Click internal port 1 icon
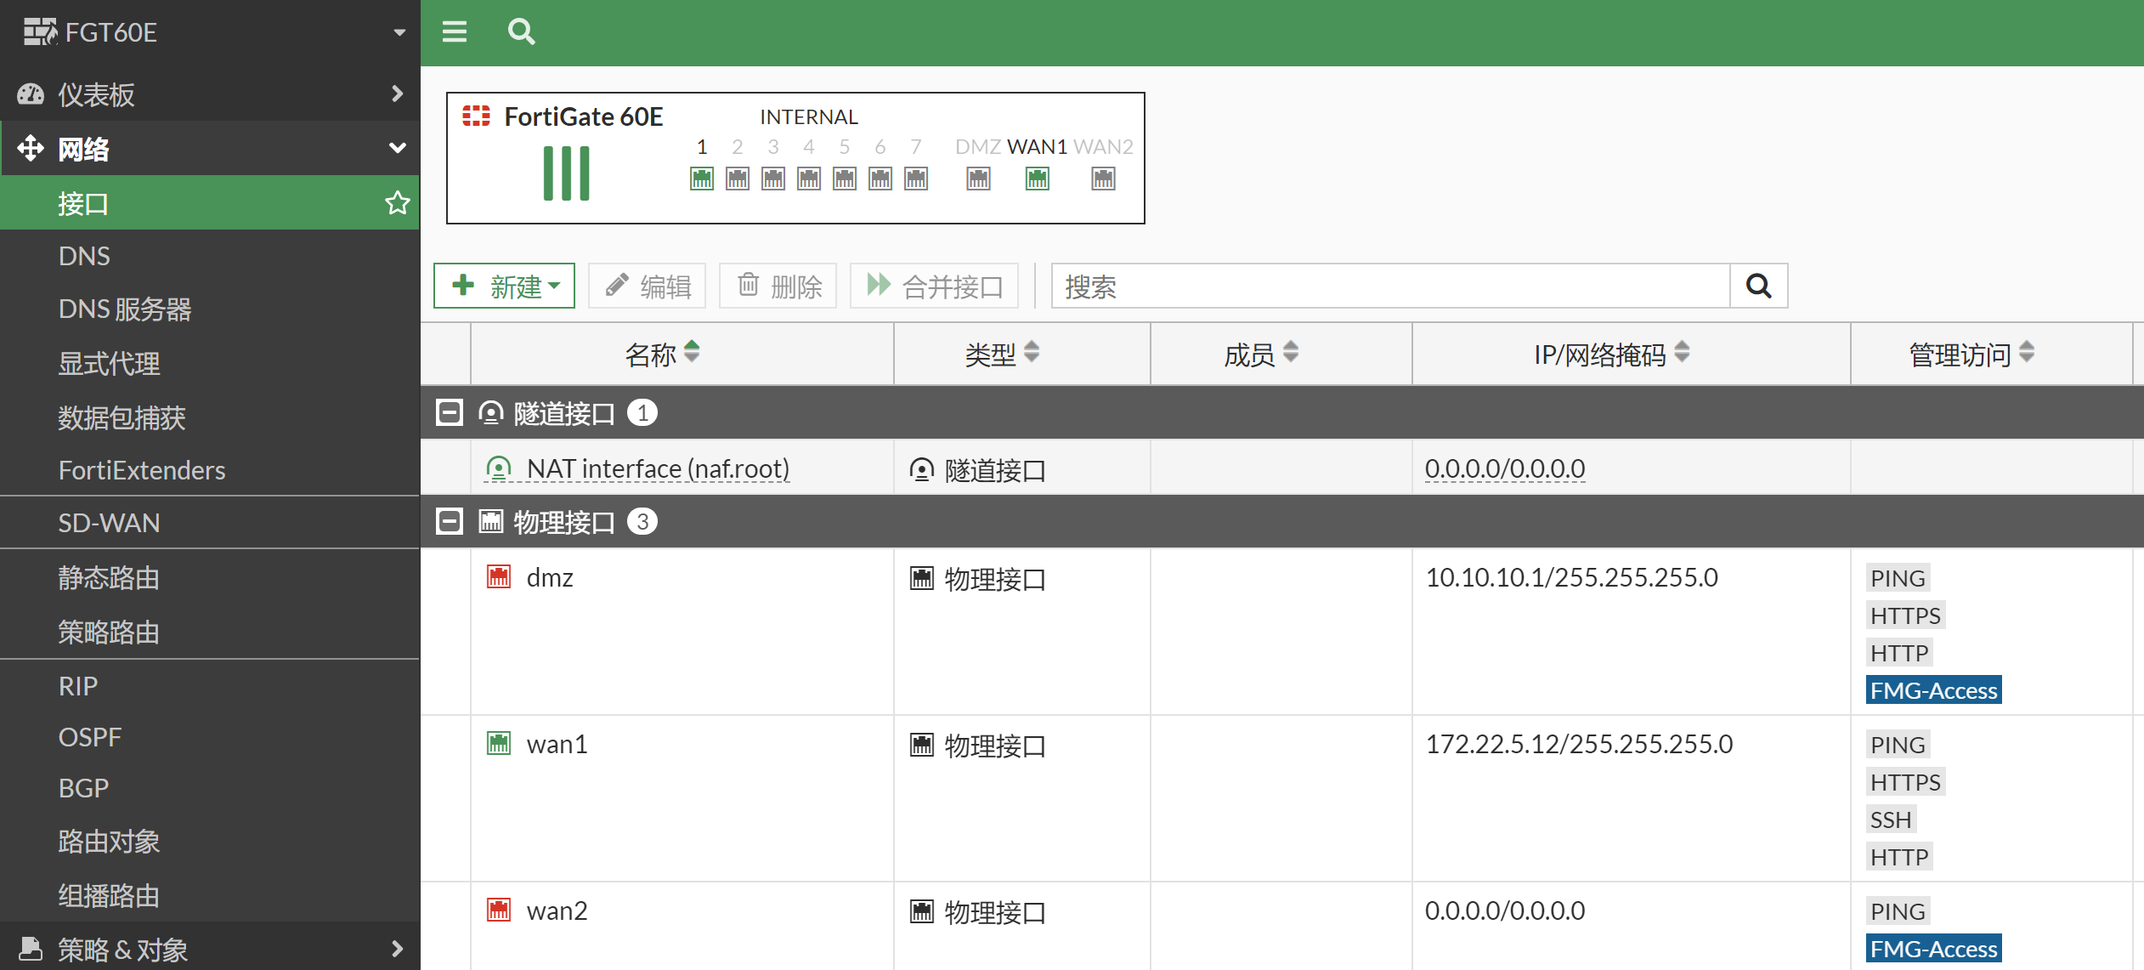Image resolution: width=2144 pixels, height=970 pixels. [x=702, y=179]
